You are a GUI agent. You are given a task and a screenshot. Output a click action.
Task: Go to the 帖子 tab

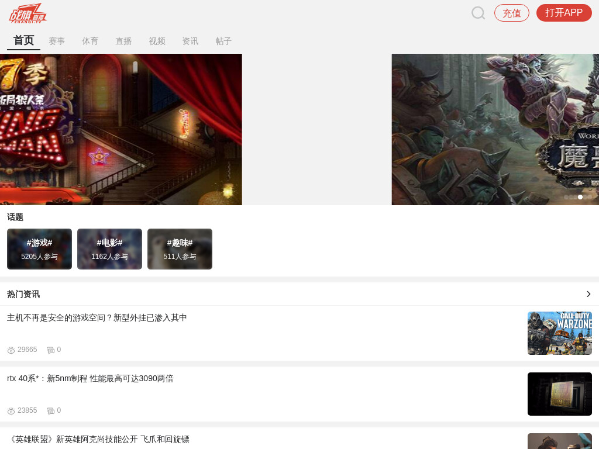(x=223, y=42)
